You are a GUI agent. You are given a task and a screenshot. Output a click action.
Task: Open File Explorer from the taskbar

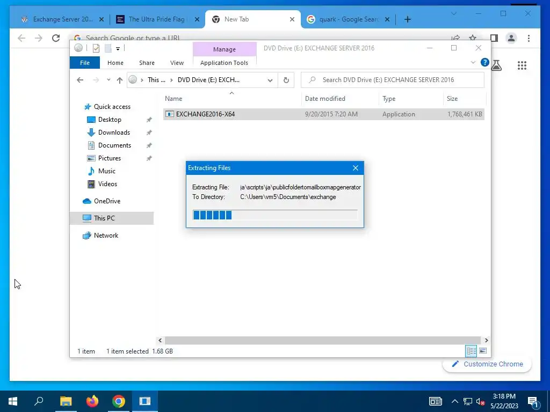tap(66, 401)
